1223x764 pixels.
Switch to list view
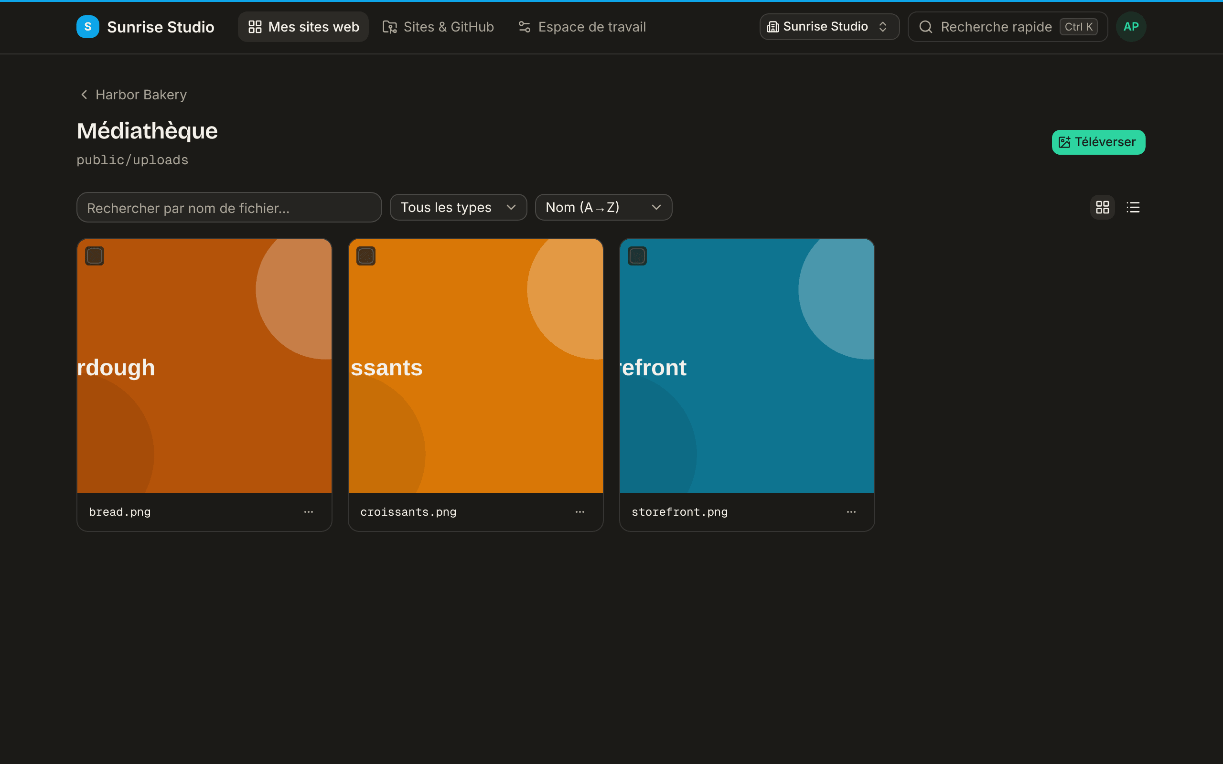1133,207
